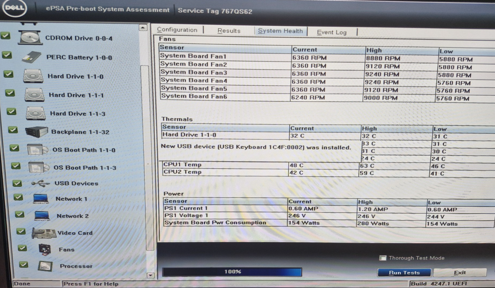Screen dimensions: 495x288
Task: Toggle checkbox for PERC Battery 1-0-0
Action: tap(7, 55)
